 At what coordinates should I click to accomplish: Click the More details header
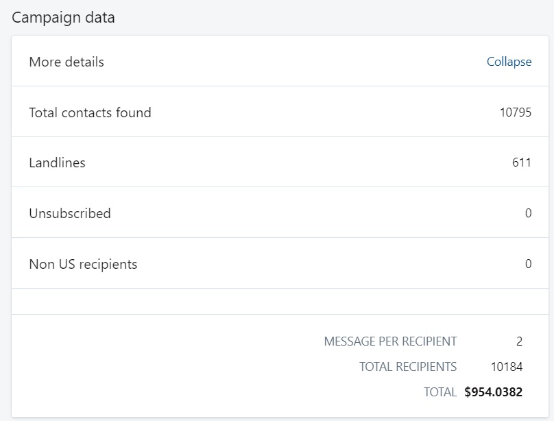pos(67,62)
